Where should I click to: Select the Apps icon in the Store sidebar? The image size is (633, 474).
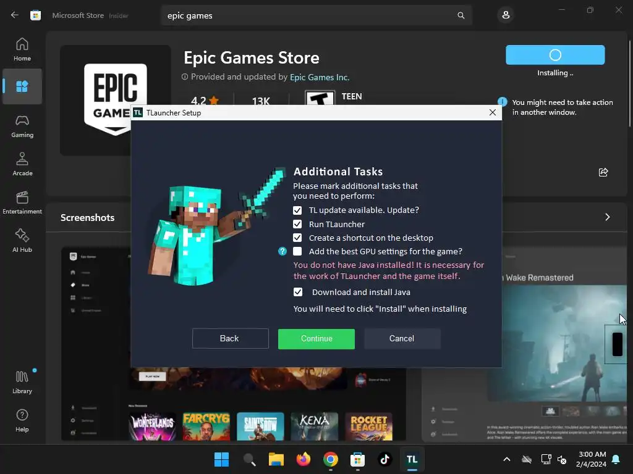(22, 86)
